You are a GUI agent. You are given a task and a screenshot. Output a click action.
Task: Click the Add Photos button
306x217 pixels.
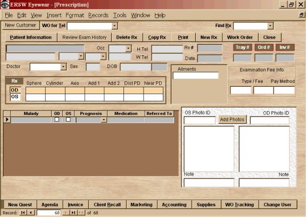click(x=232, y=120)
